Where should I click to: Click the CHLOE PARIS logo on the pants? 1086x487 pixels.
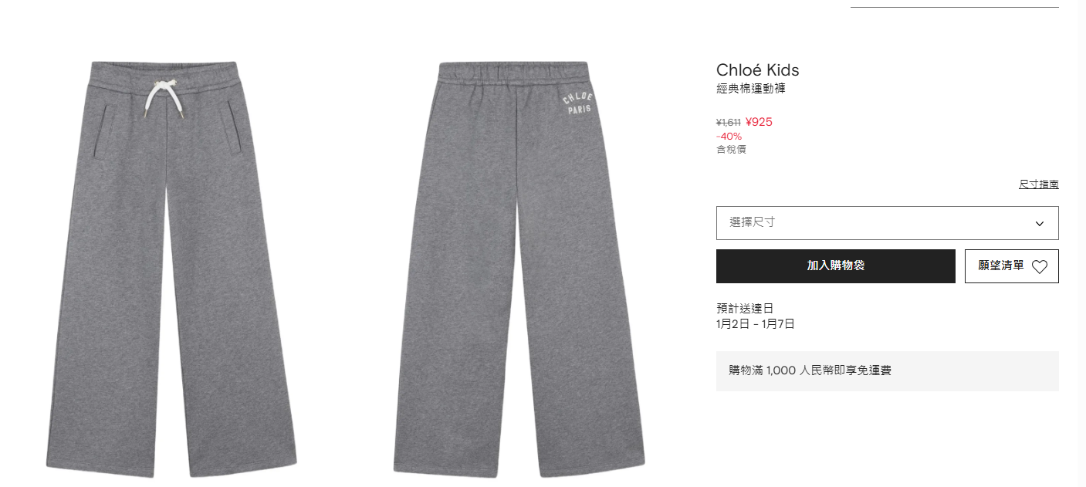[578, 103]
